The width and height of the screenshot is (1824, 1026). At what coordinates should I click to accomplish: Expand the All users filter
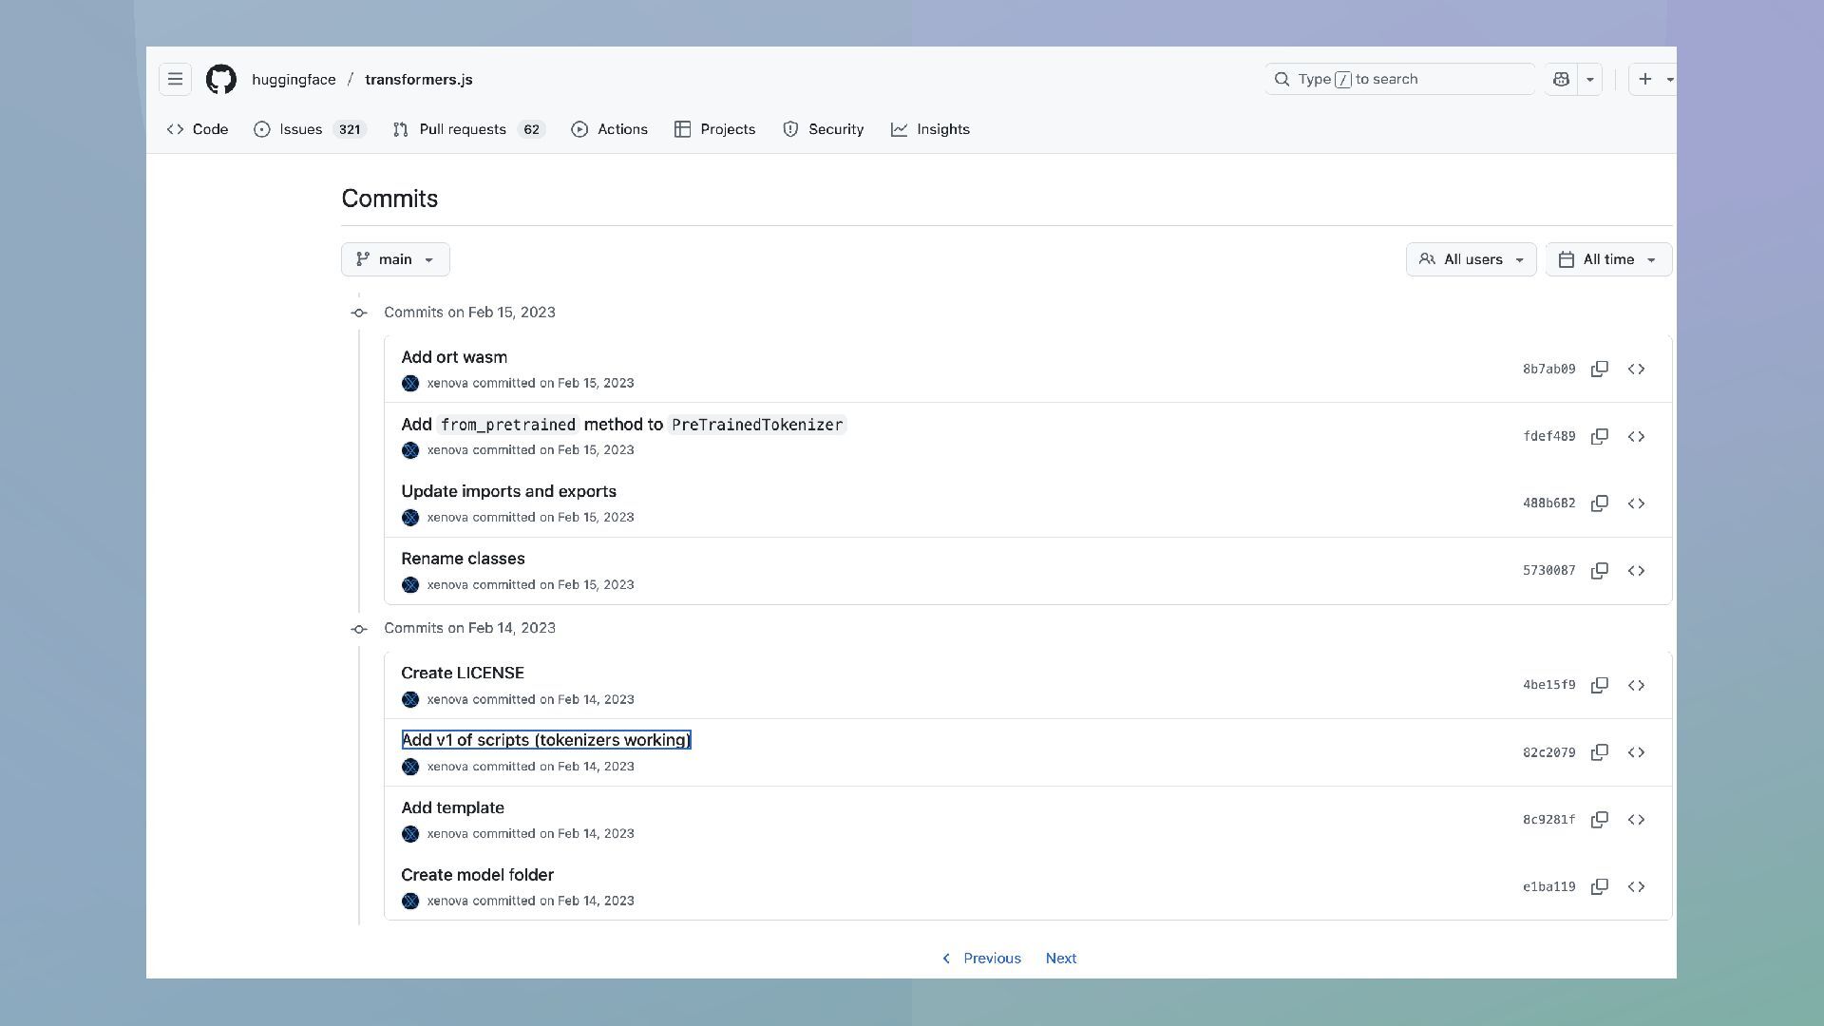tap(1471, 259)
